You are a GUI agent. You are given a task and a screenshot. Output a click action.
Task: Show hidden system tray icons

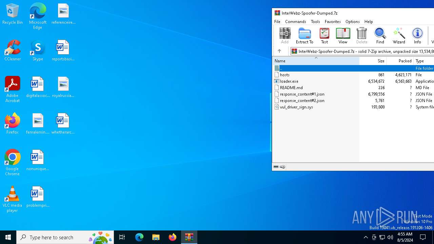[366, 237]
